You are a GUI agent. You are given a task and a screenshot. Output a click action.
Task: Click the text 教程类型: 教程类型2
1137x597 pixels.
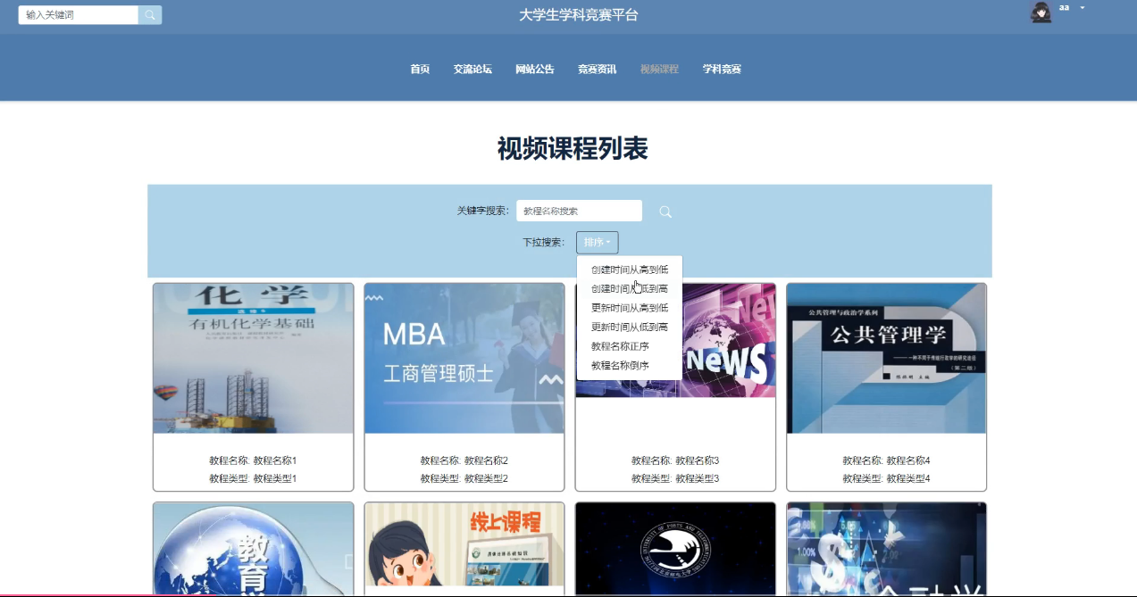[x=464, y=479]
